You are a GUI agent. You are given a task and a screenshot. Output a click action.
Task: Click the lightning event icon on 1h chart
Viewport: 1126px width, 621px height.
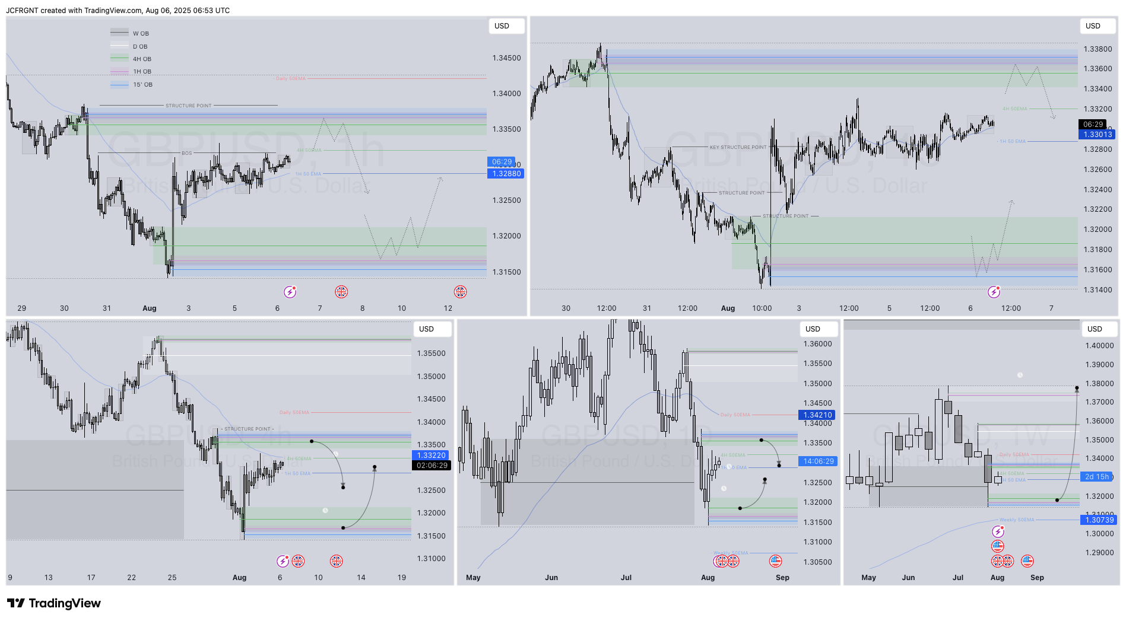click(290, 292)
